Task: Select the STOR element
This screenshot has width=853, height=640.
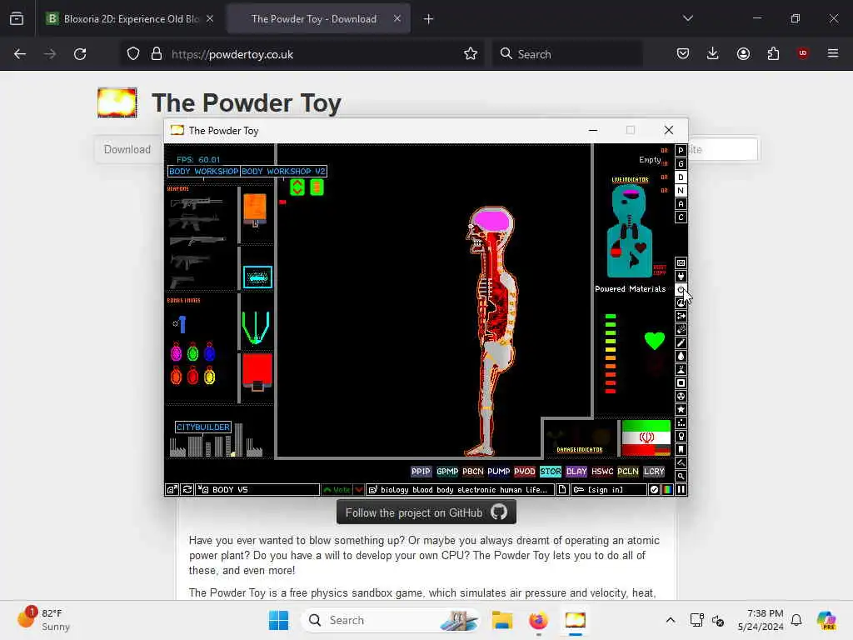Action: click(x=551, y=472)
